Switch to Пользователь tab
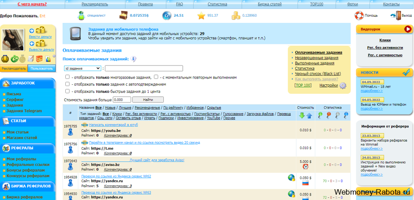414x200 pixels. click(x=41, y=69)
